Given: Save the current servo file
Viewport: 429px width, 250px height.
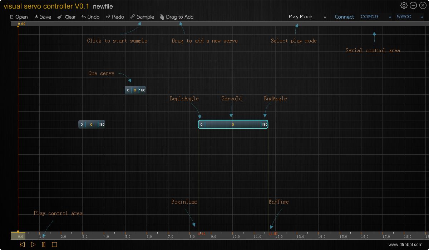Looking at the screenshot, I should pos(43,17).
